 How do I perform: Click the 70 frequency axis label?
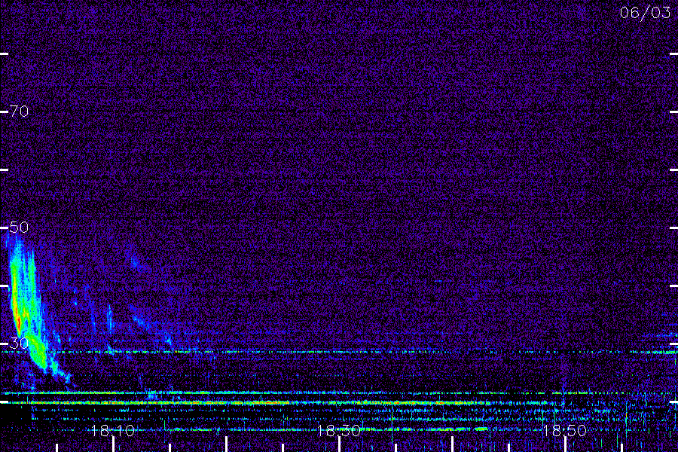click(19, 111)
